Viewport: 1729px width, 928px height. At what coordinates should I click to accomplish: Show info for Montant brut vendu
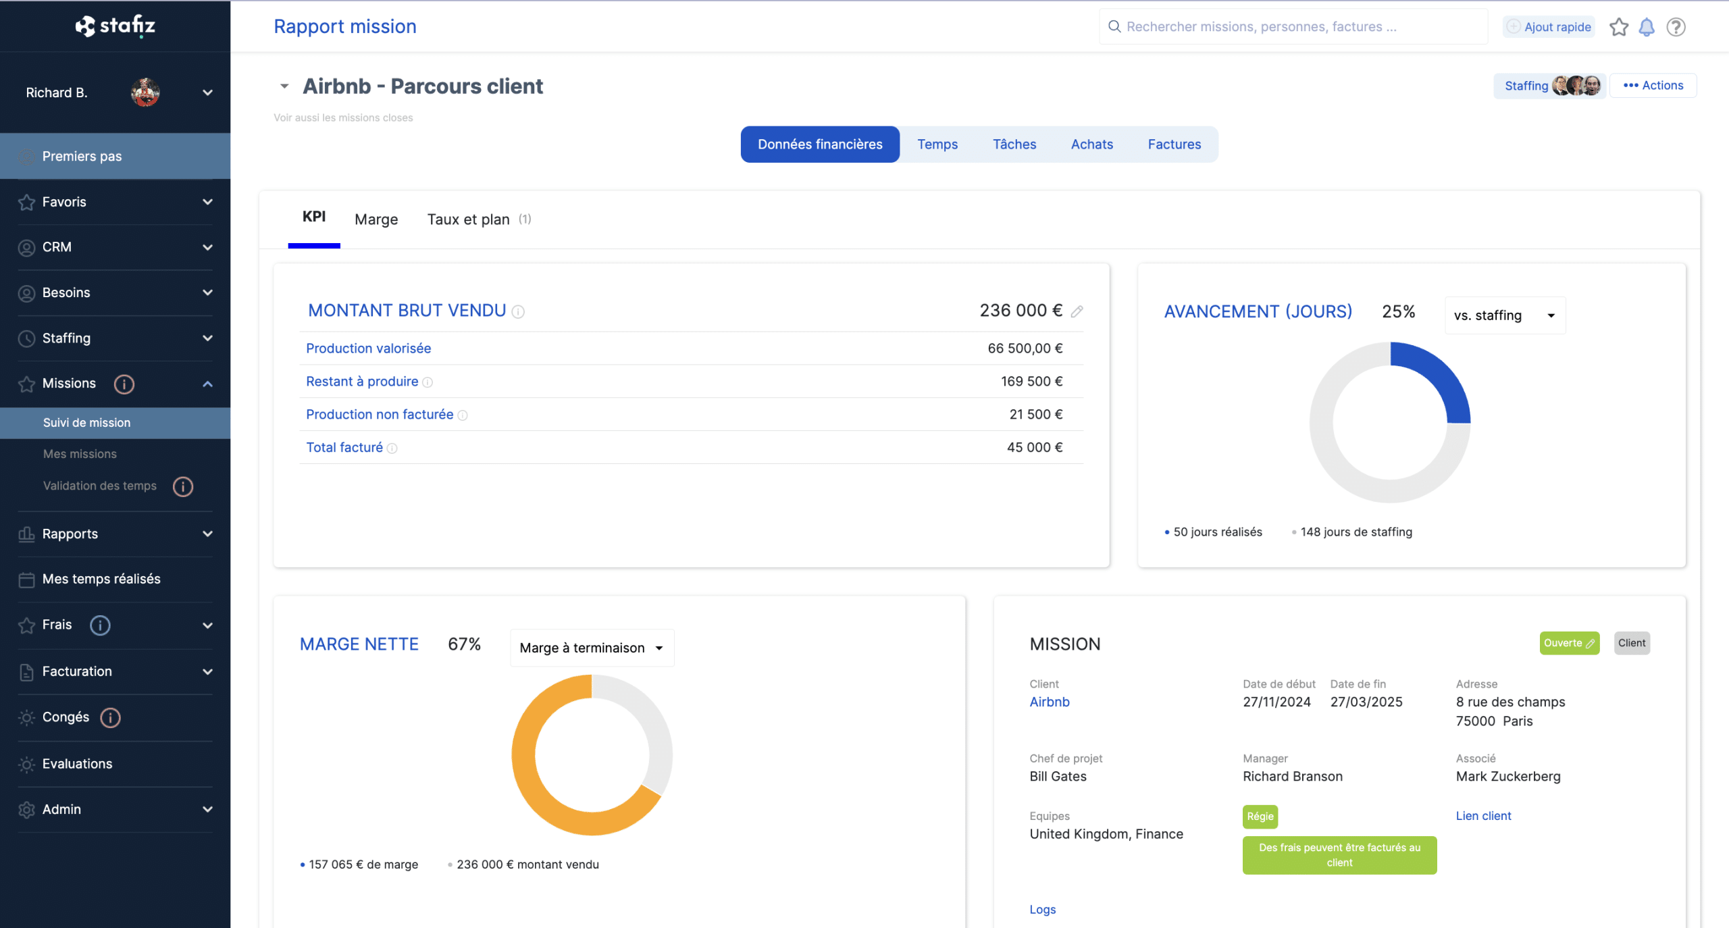click(x=518, y=311)
